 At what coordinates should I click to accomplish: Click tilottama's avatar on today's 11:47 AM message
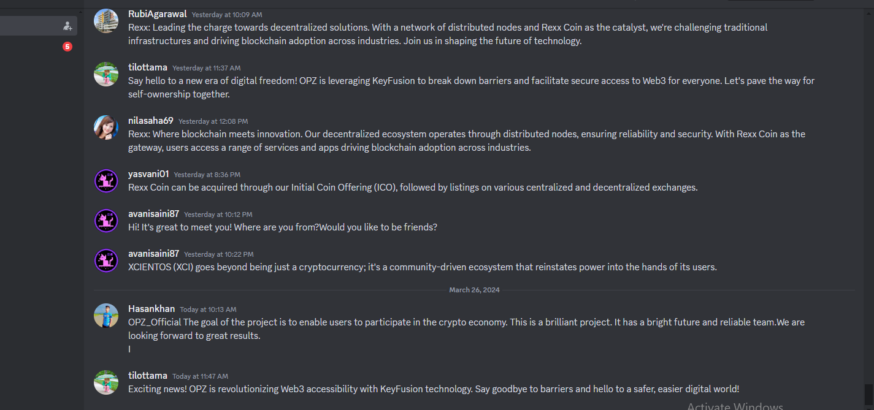pyautogui.click(x=106, y=382)
